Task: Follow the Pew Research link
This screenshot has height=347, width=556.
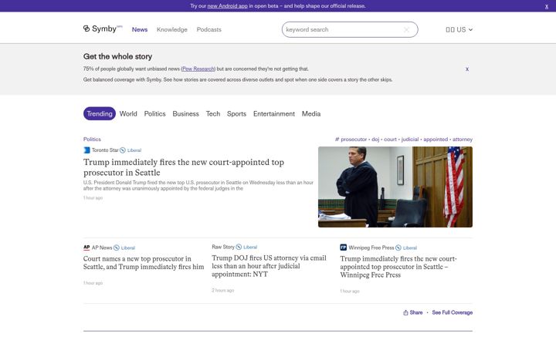Action: (x=198, y=69)
